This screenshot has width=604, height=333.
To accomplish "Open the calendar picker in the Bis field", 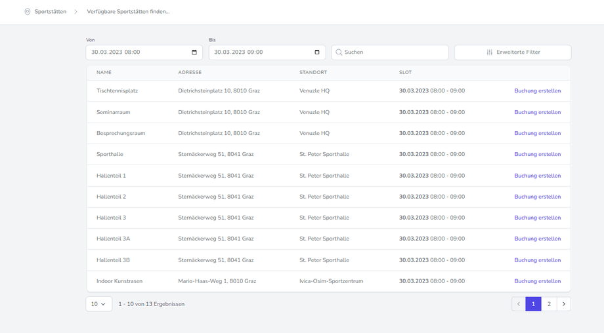I will pyautogui.click(x=317, y=52).
